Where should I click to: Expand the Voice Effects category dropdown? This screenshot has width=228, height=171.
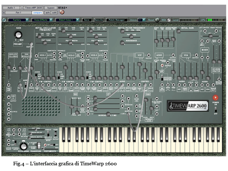(42, 20)
